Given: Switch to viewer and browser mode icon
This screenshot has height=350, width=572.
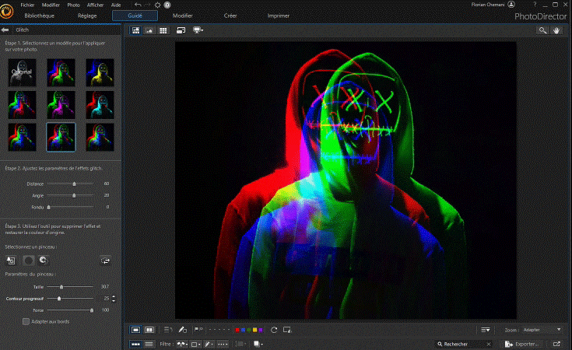Looking at the screenshot, I should [x=135, y=30].
